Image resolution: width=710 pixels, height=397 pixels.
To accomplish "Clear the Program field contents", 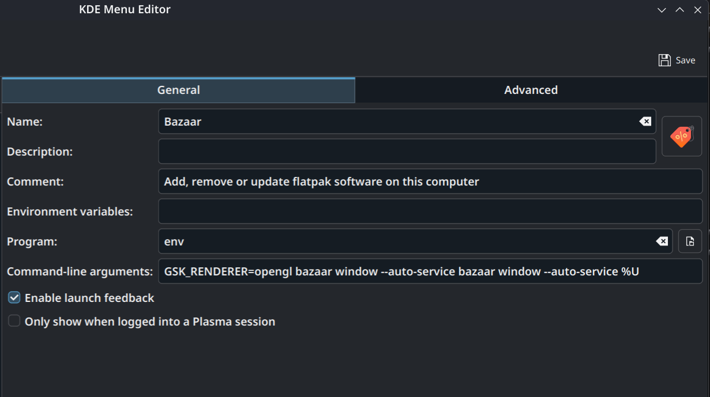I will coord(662,241).
